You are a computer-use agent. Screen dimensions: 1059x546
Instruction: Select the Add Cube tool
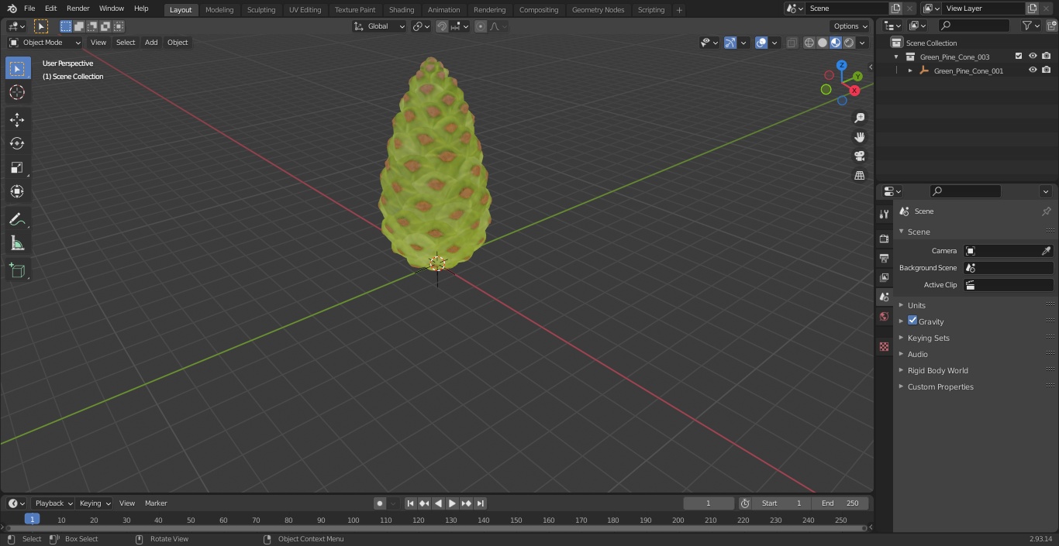[17, 271]
